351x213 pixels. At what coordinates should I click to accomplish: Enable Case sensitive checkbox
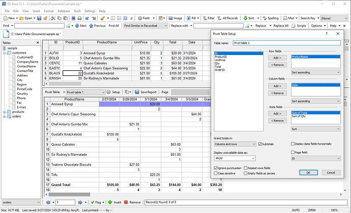click(216, 173)
